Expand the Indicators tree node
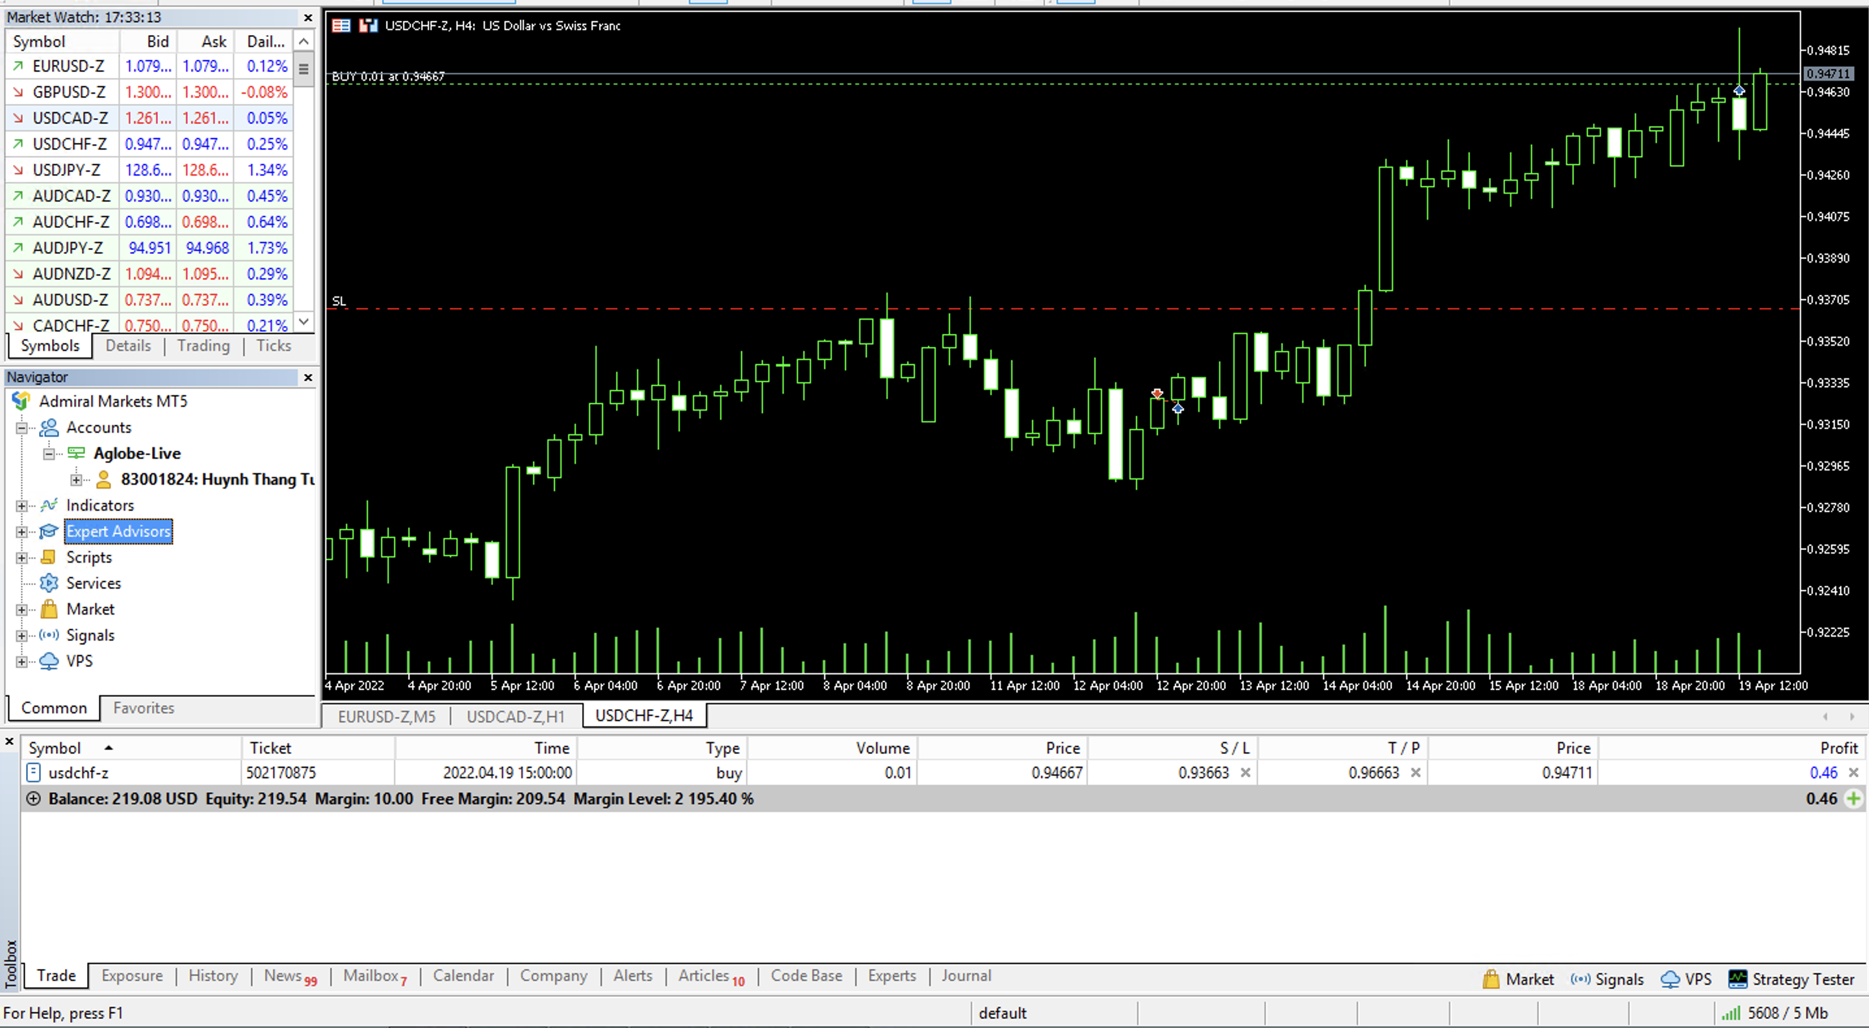Screen dimensions: 1869x1028 21,506
